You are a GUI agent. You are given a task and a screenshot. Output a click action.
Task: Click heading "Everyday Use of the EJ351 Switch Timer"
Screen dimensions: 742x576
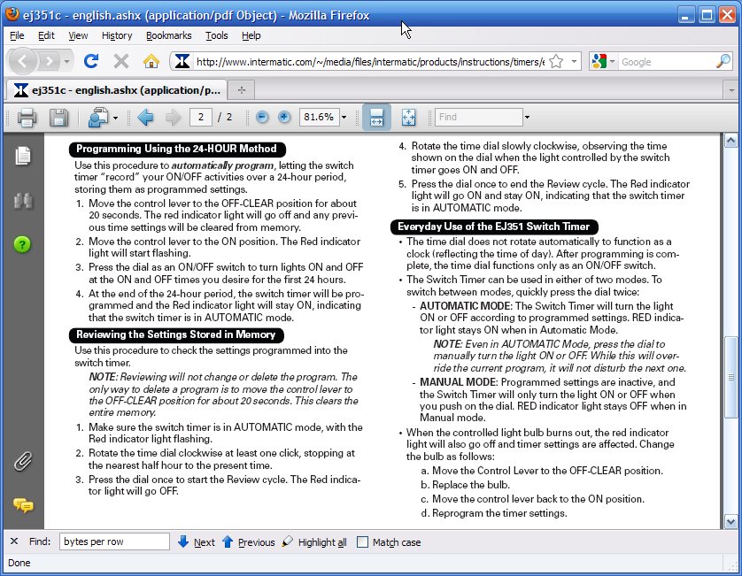pyautogui.click(x=493, y=227)
